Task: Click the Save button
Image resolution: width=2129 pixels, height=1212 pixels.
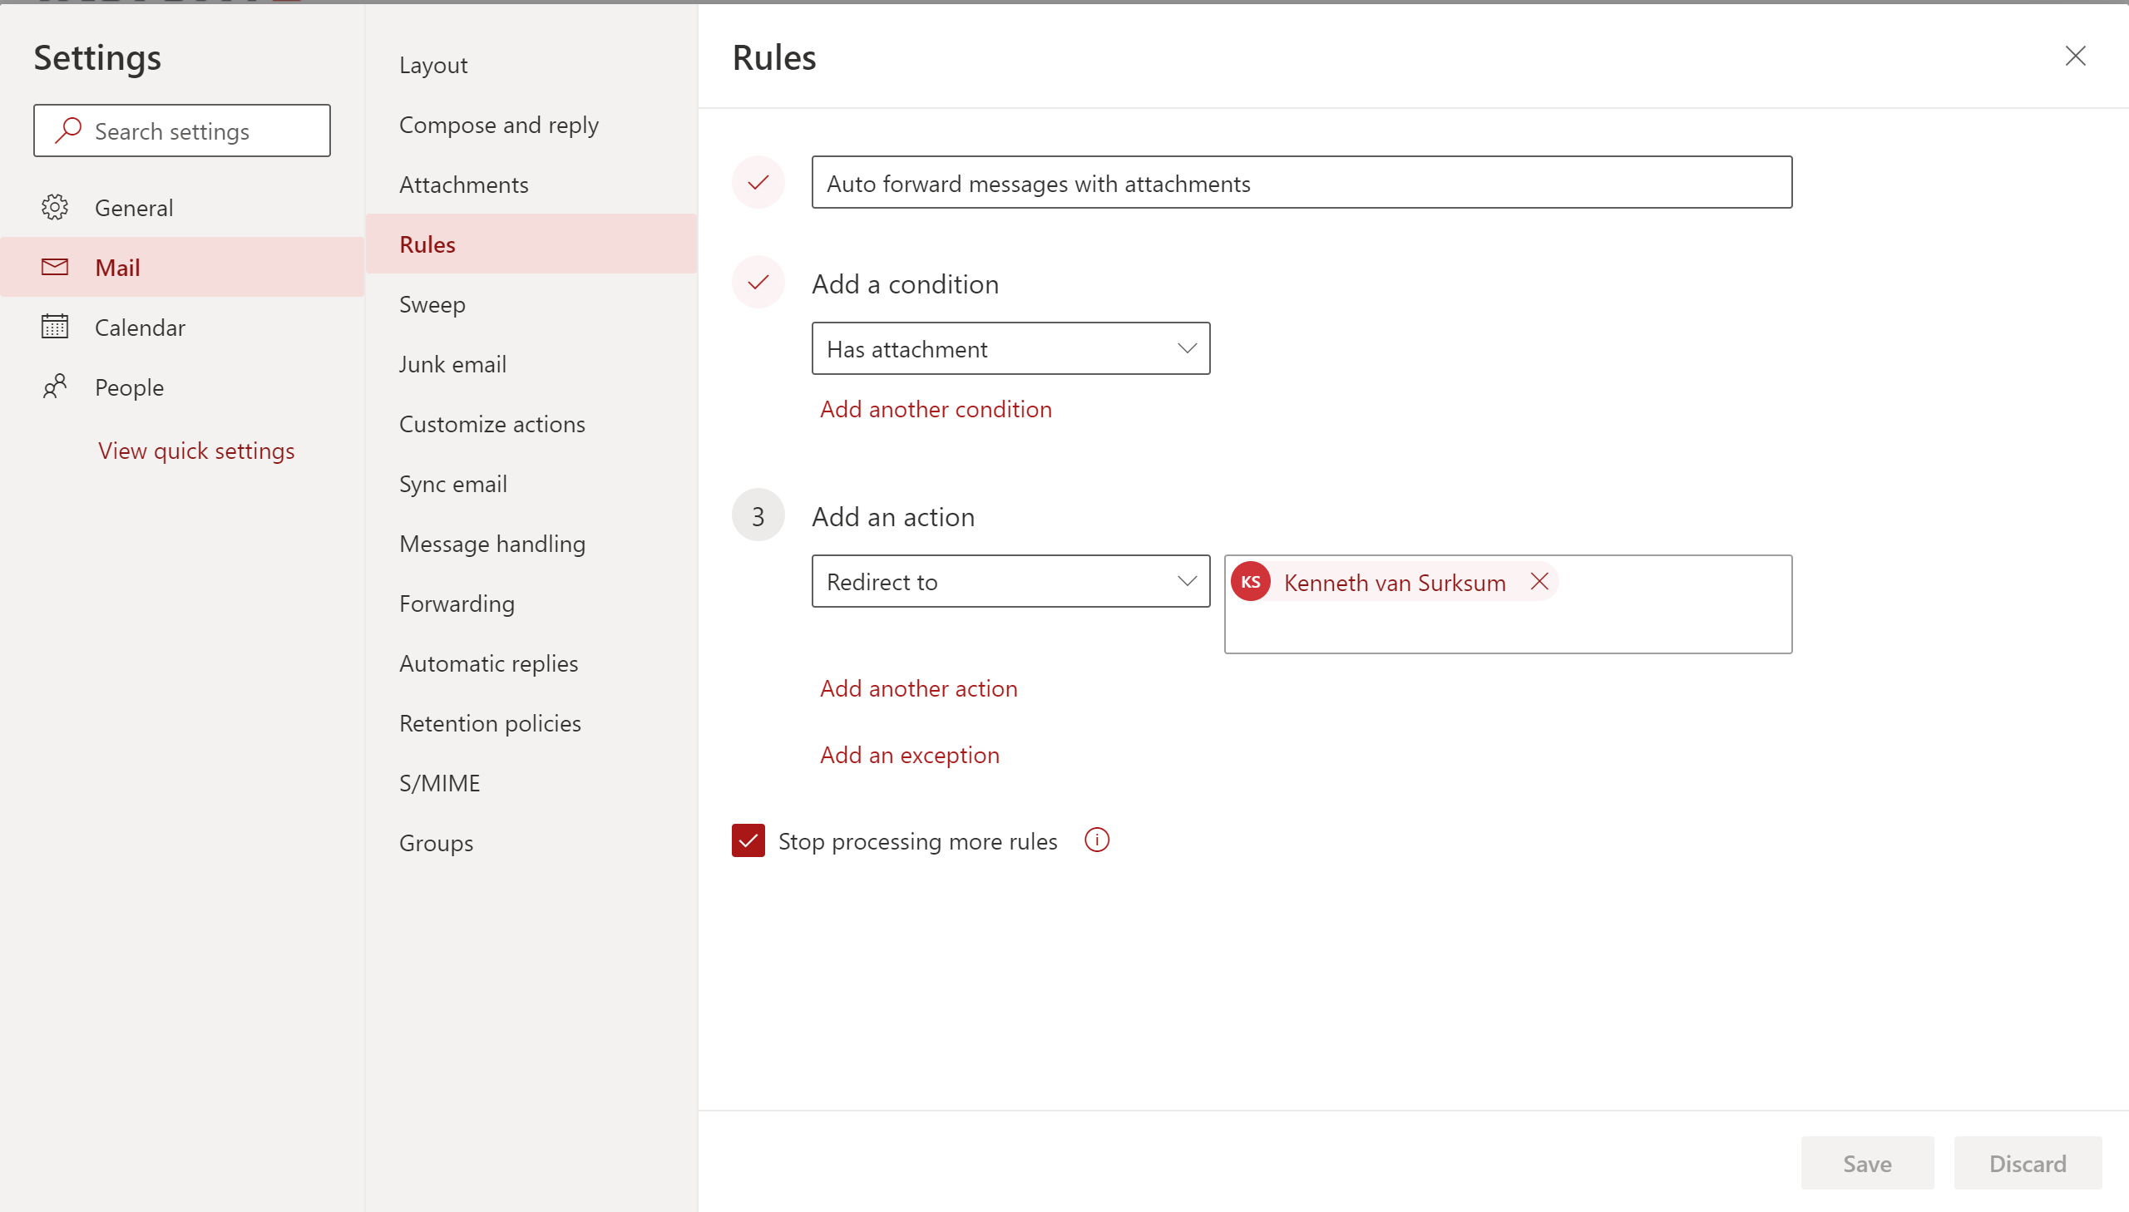Action: coord(1867,1163)
